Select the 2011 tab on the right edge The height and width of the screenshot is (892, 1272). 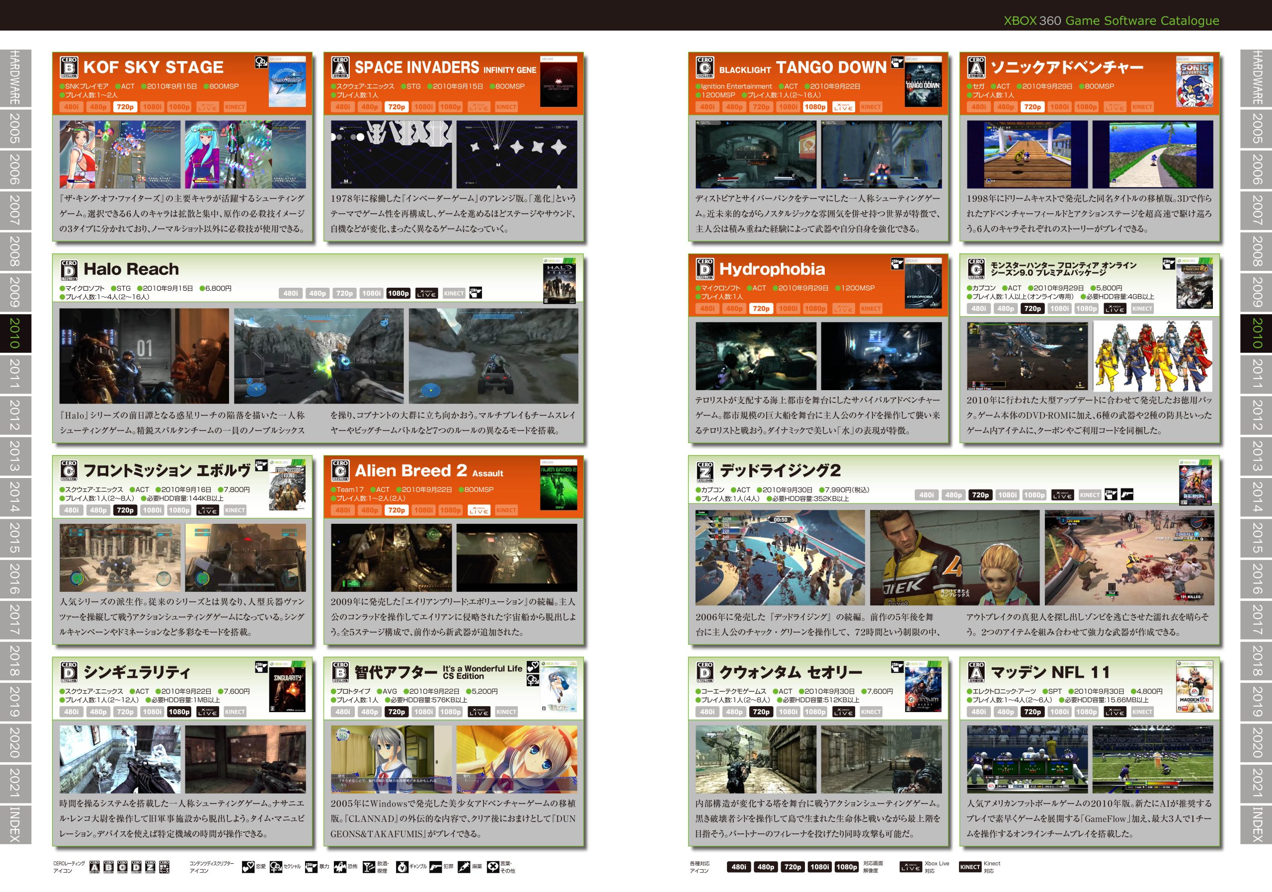[x=1256, y=375]
